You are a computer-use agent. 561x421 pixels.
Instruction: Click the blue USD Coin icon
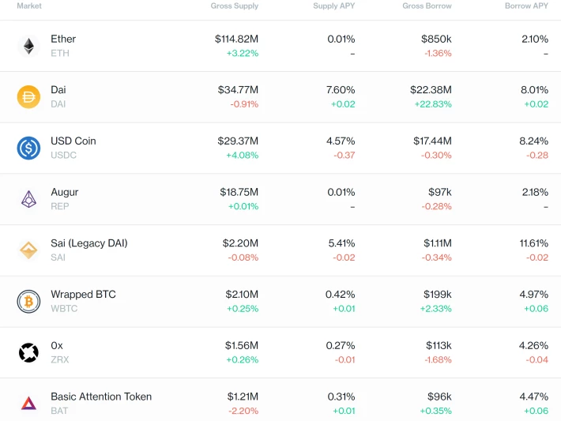pyautogui.click(x=28, y=148)
